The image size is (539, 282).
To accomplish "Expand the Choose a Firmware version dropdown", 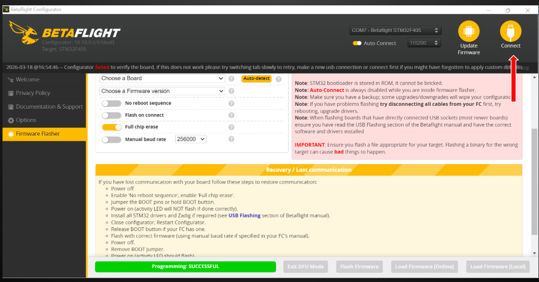I will point(162,91).
